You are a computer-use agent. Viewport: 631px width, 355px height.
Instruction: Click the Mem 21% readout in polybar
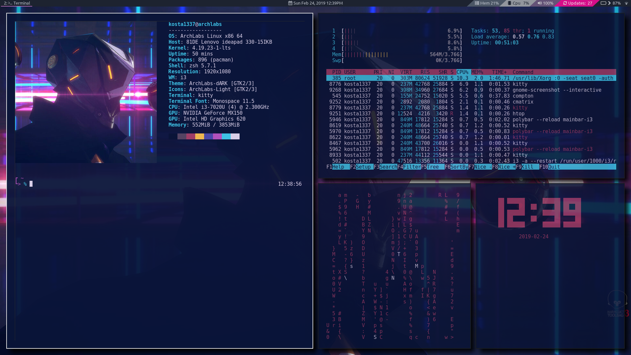coord(489,3)
